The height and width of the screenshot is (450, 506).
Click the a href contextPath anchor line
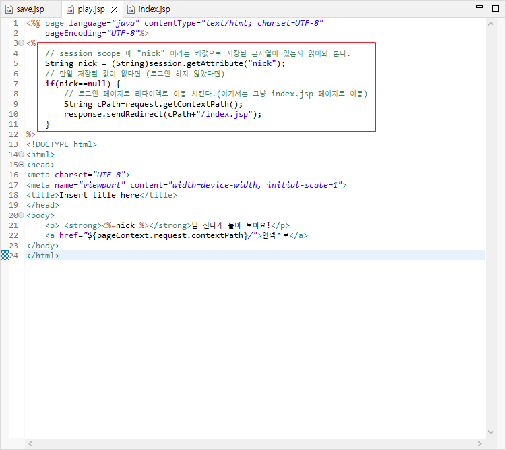[177, 235]
